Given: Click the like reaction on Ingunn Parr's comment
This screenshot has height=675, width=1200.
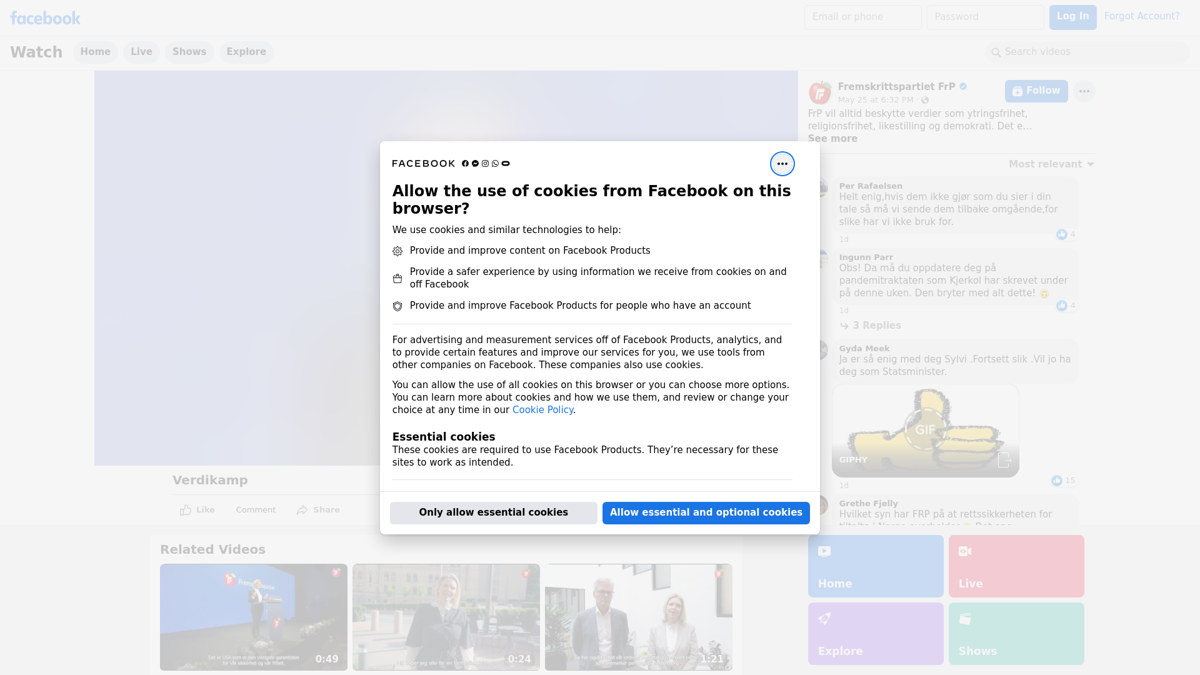Looking at the screenshot, I should pyautogui.click(x=1061, y=306).
